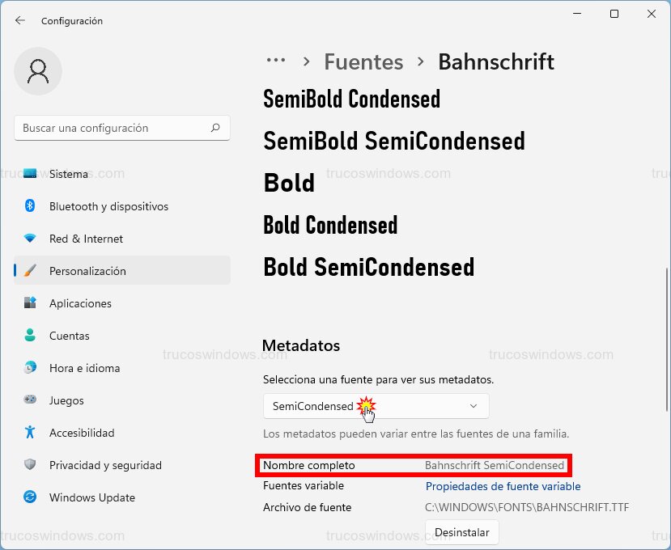Expand the SemiCondensed font metadata dropdown
This screenshot has height=550, width=671.
click(376, 406)
